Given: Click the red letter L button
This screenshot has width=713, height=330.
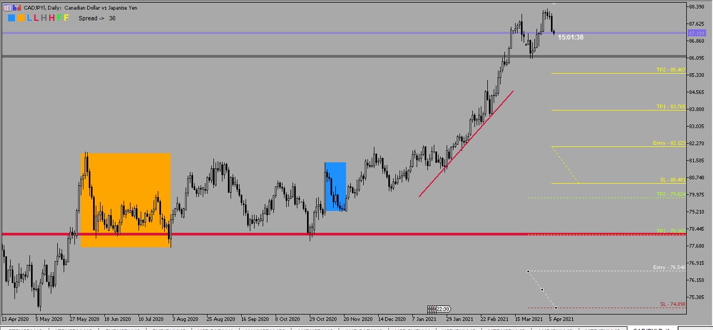Looking at the screenshot, I should tap(36, 18).
